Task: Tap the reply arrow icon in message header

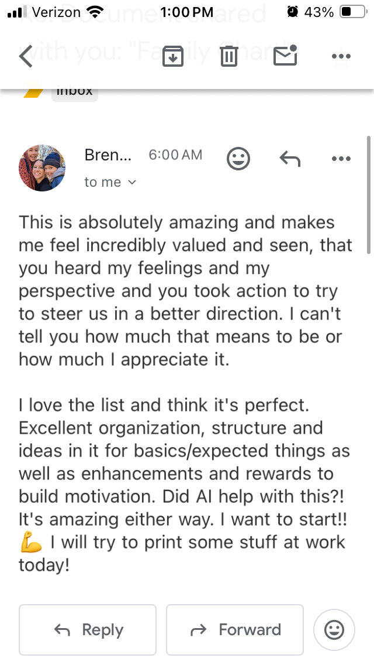Action: point(290,158)
